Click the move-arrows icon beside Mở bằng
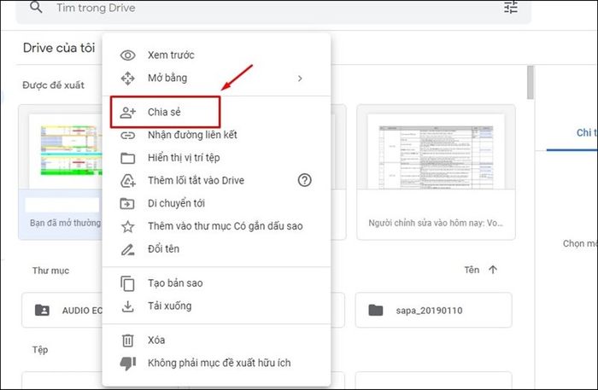598x390 pixels. coord(128,78)
